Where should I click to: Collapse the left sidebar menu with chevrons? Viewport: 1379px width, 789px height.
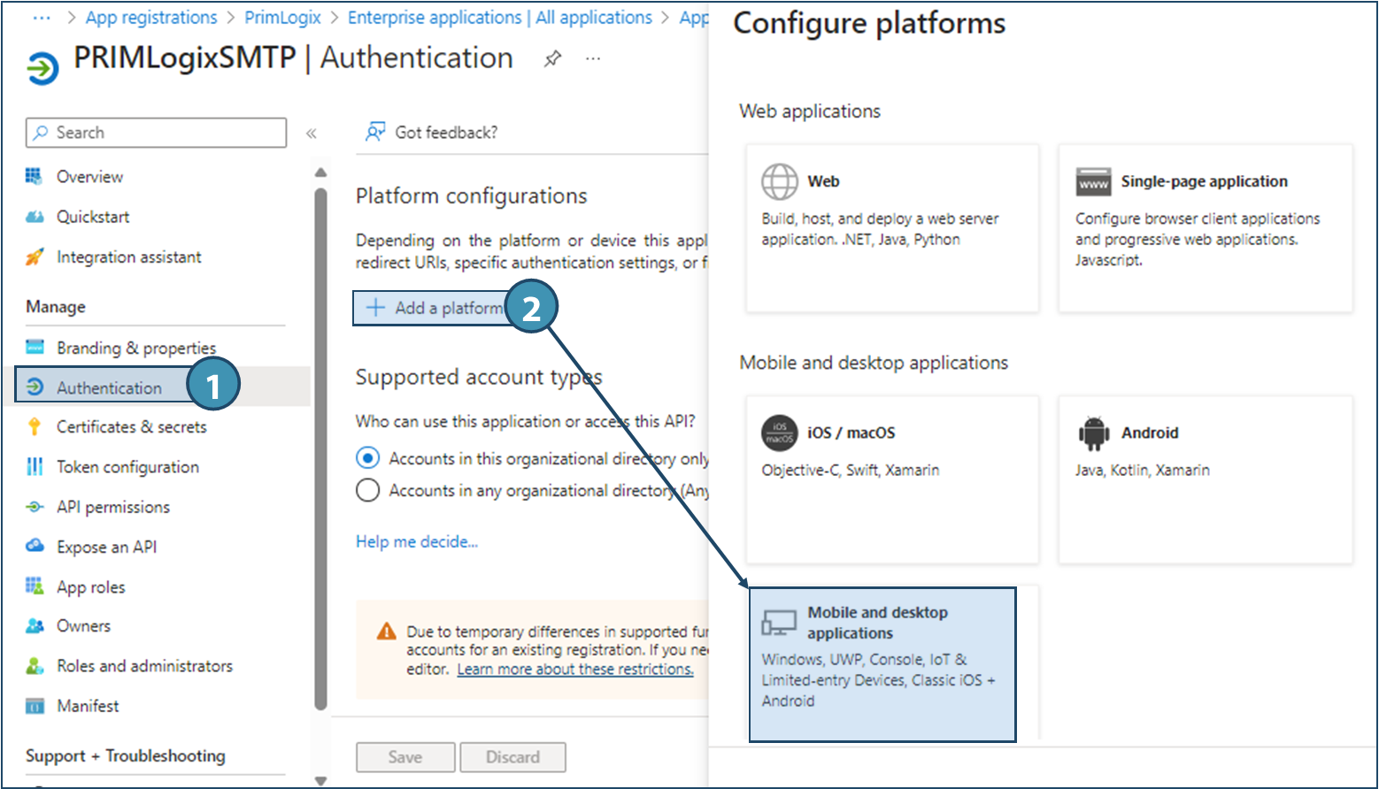click(312, 134)
